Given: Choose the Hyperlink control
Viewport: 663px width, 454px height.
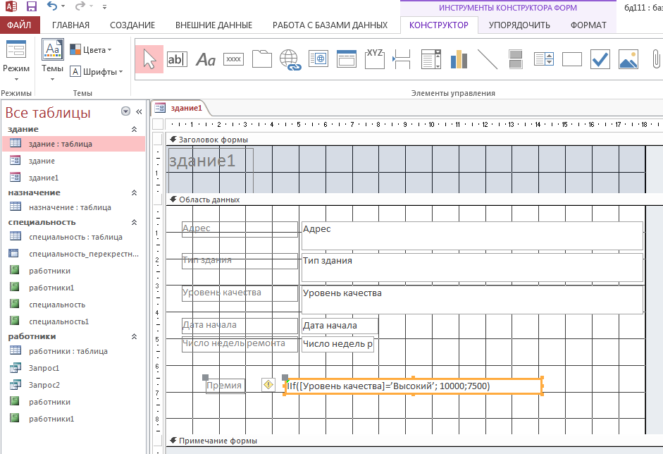Looking at the screenshot, I should point(290,59).
